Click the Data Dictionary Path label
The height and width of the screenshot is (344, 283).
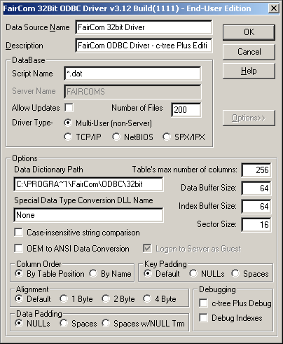point(48,170)
